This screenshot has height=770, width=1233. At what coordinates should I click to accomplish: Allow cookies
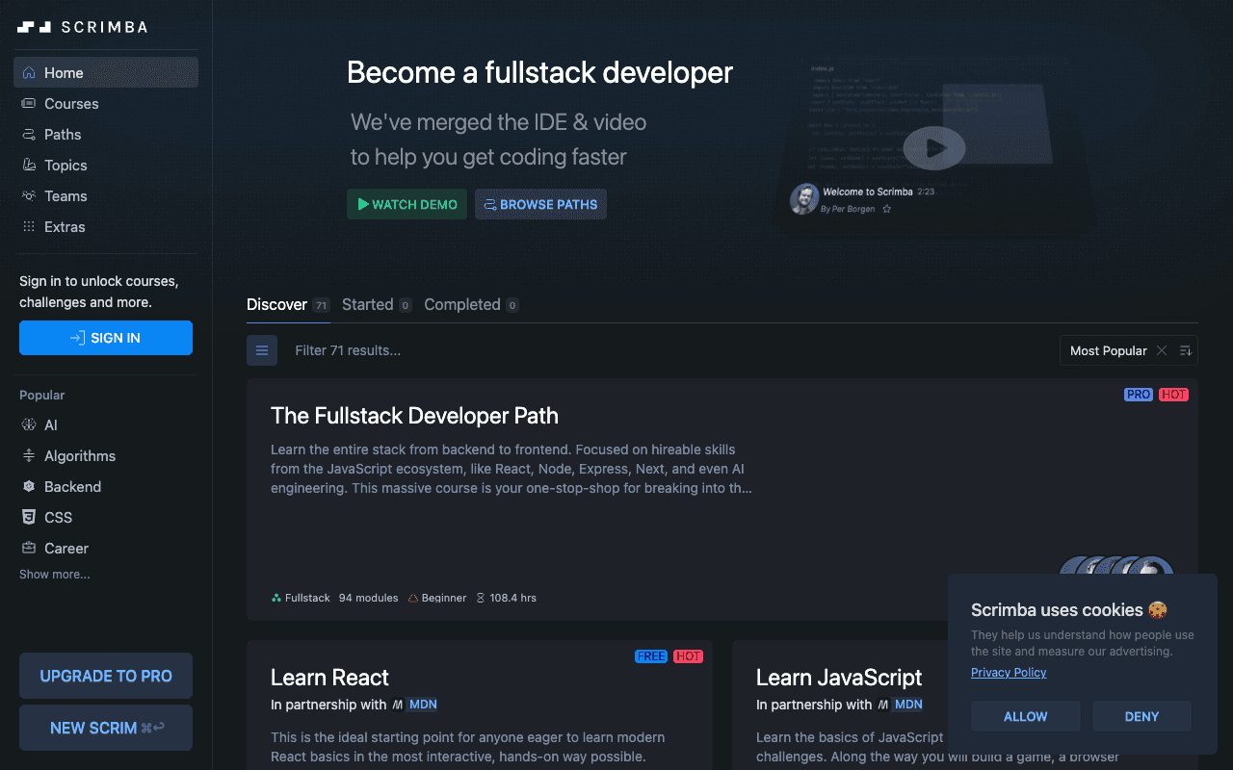(1025, 716)
